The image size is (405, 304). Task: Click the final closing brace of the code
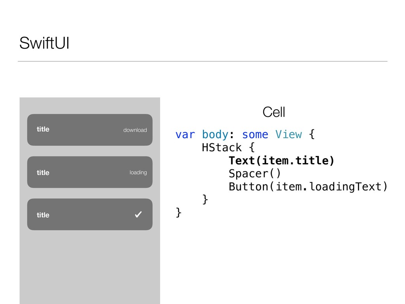coord(178,213)
